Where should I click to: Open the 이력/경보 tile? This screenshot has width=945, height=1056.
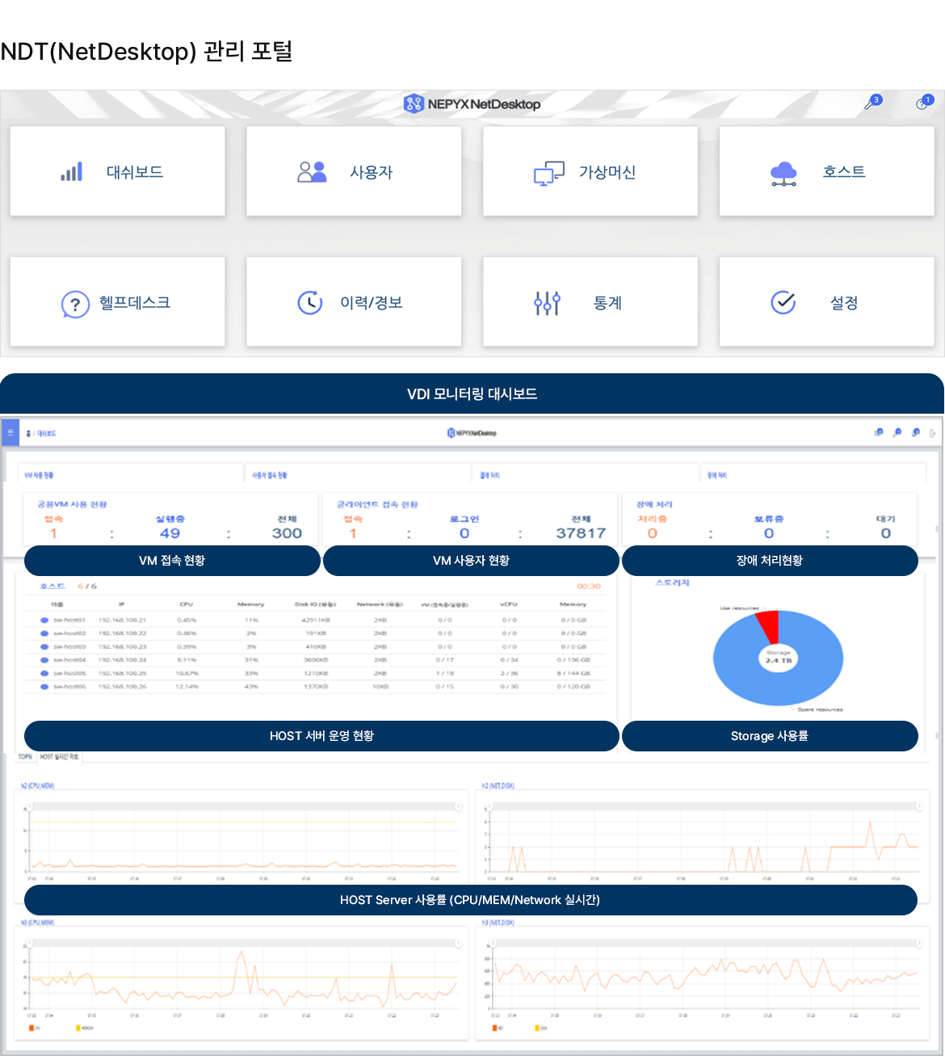(354, 302)
